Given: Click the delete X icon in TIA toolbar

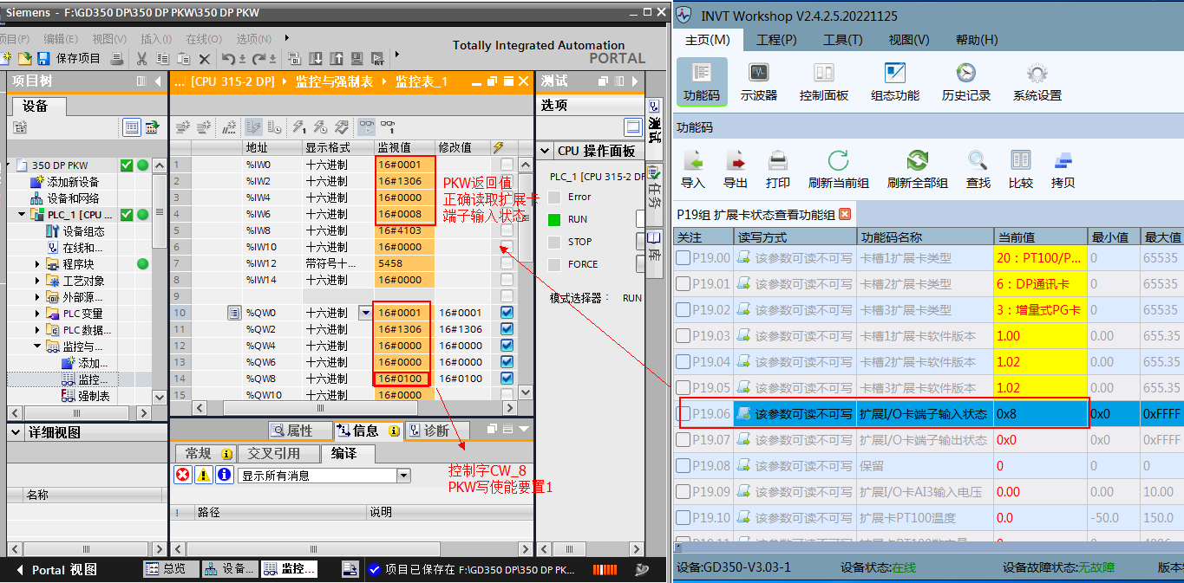Looking at the screenshot, I should point(205,58).
